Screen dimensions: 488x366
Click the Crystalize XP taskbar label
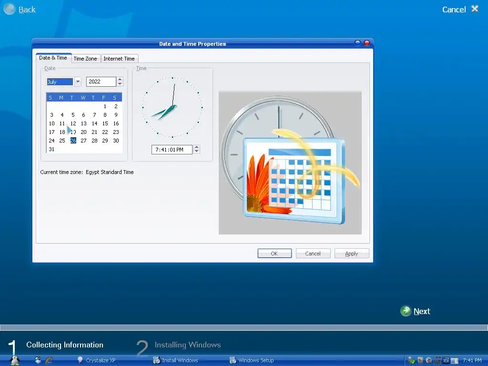[x=101, y=360]
